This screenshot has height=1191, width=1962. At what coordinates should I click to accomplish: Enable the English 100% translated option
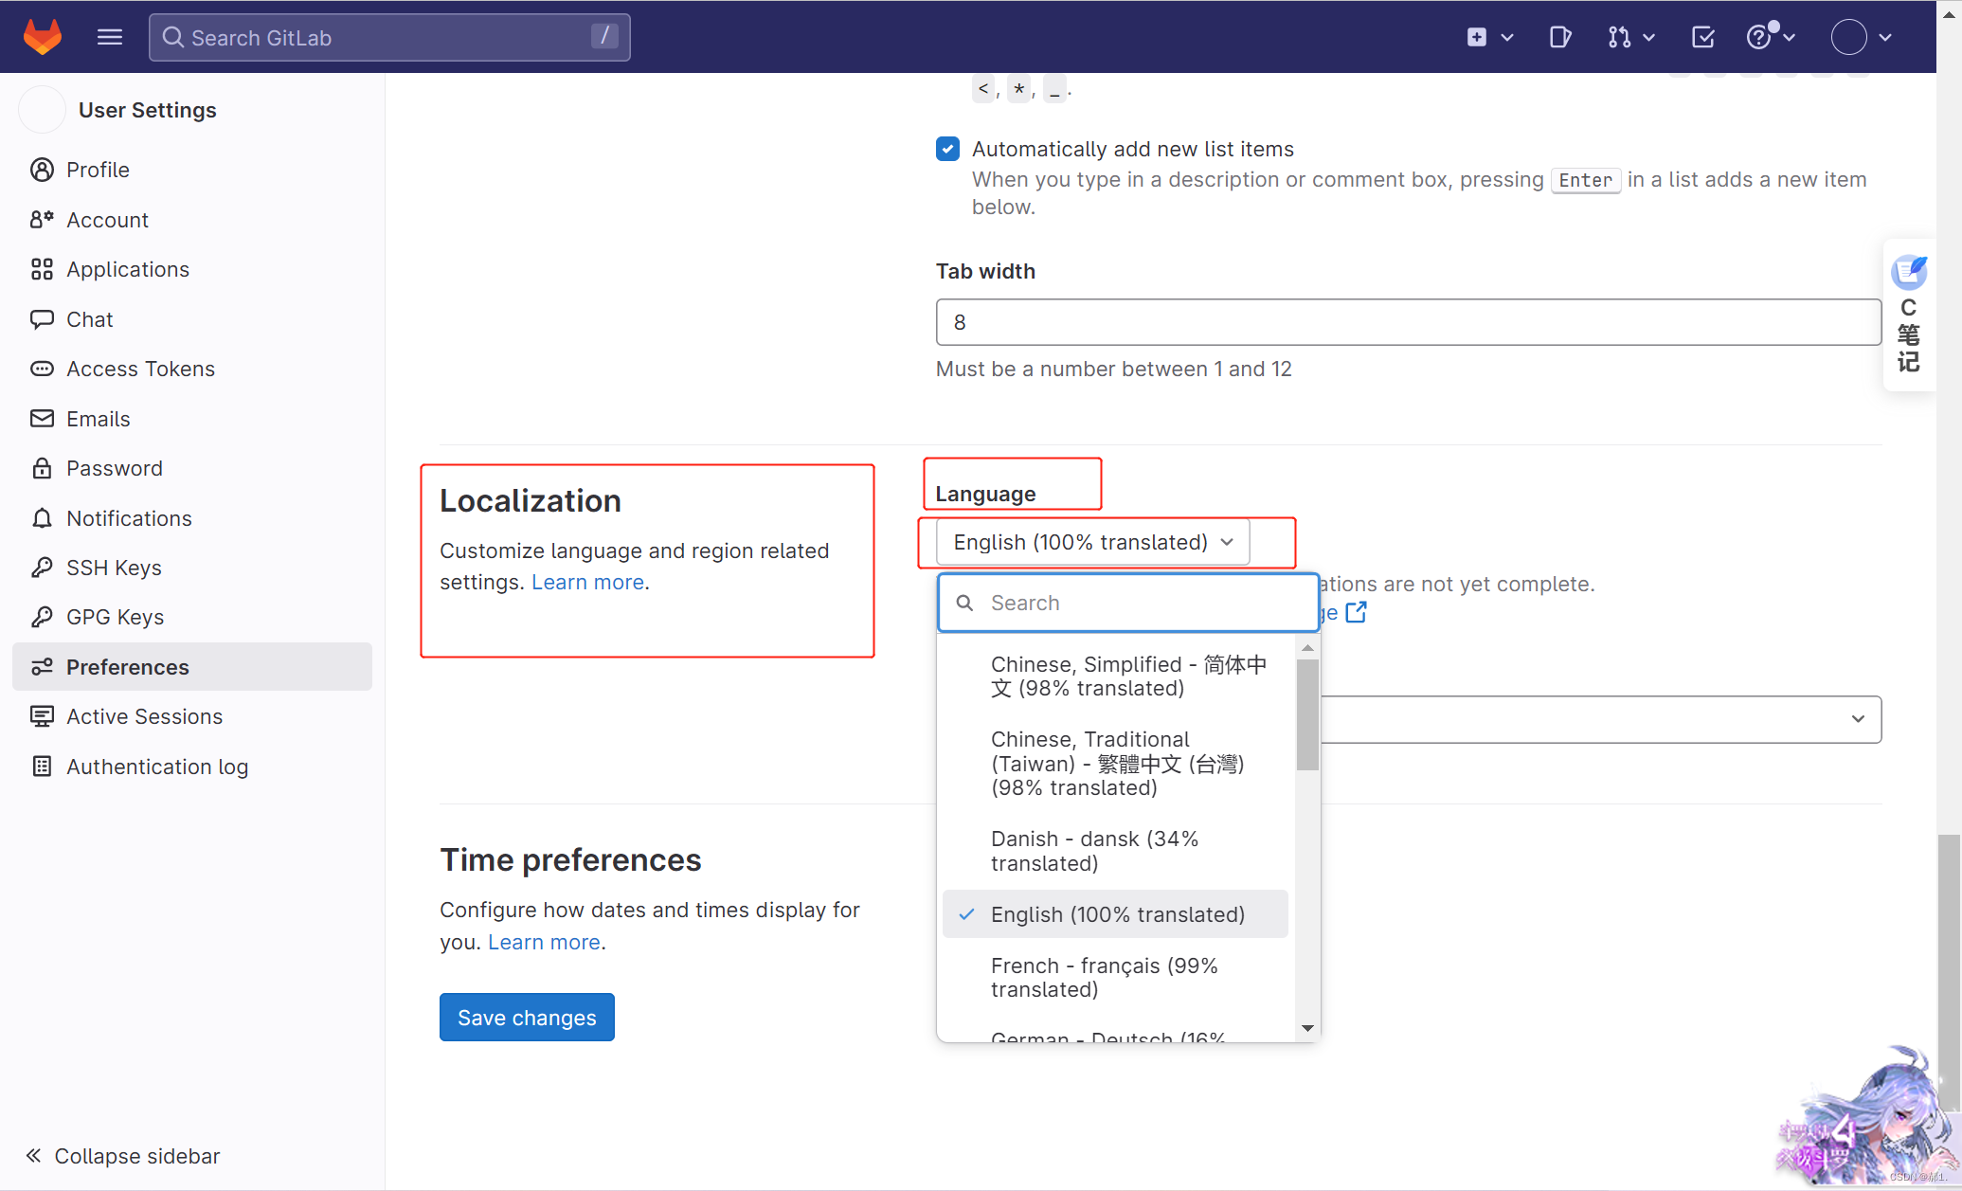click(1117, 913)
